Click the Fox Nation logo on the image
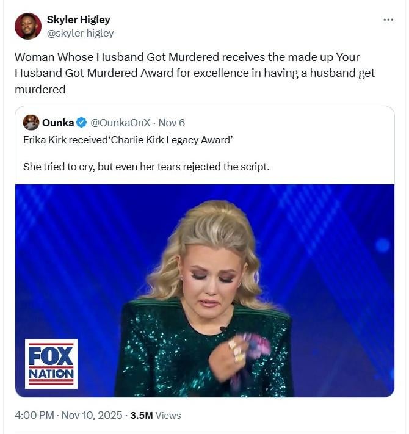The width and height of the screenshot is (409, 434). [x=51, y=364]
